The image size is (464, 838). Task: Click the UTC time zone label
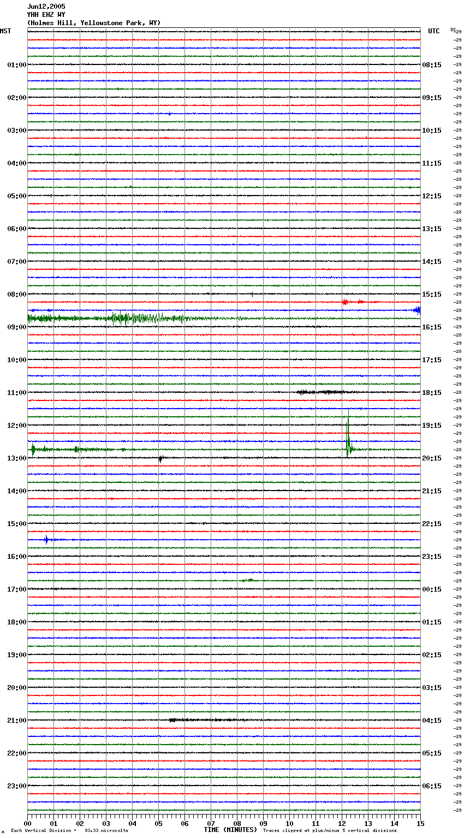(434, 31)
